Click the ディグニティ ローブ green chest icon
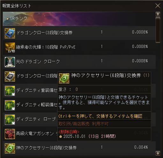Viewport: 163px width, 158px height. (10, 120)
